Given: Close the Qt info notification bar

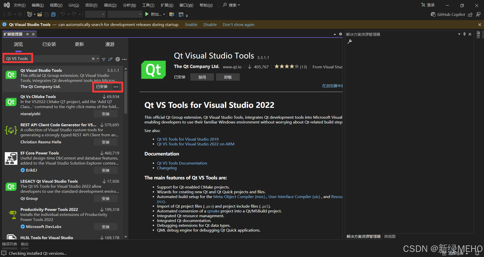Looking at the screenshot, I should [x=480, y=25].
